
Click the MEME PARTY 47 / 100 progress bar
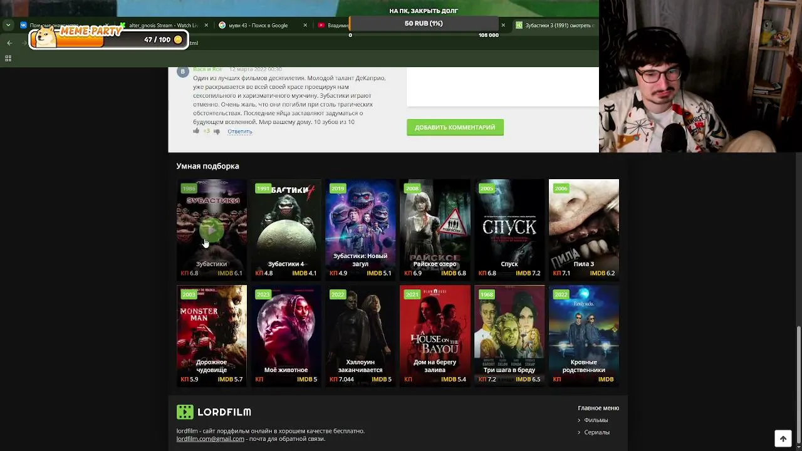pyautogui.click(x=108, y=39)
